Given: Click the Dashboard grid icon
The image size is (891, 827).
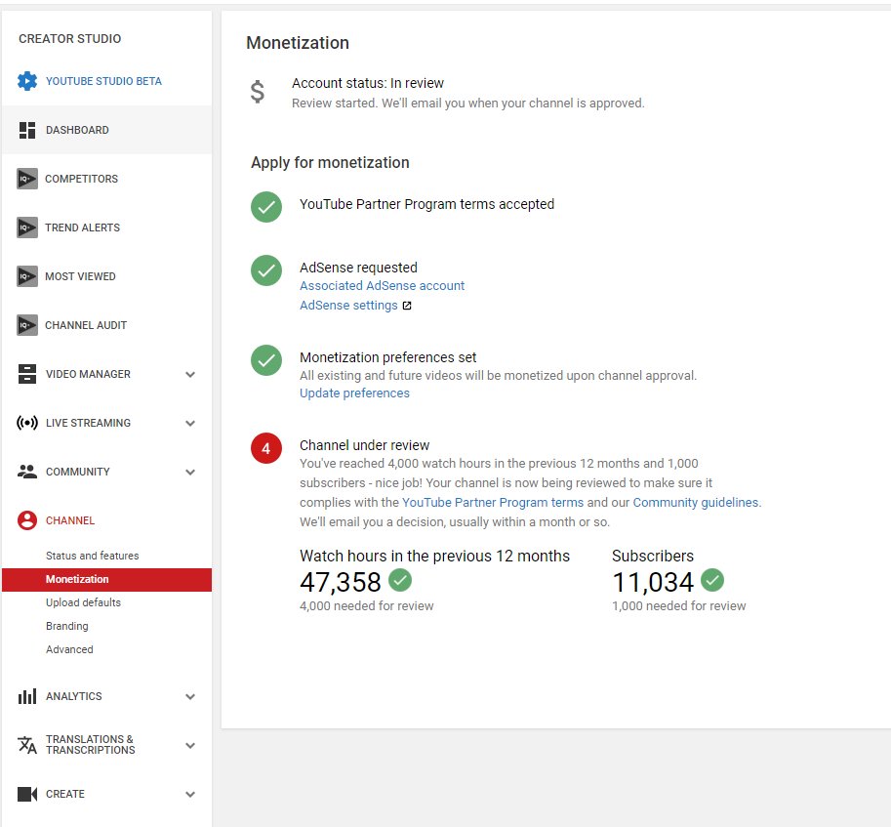Looking at the screenshot, I should (27, 130).
